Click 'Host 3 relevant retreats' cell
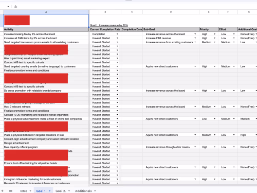The height and width of the screenshot is (193, 257). (46, 107)
